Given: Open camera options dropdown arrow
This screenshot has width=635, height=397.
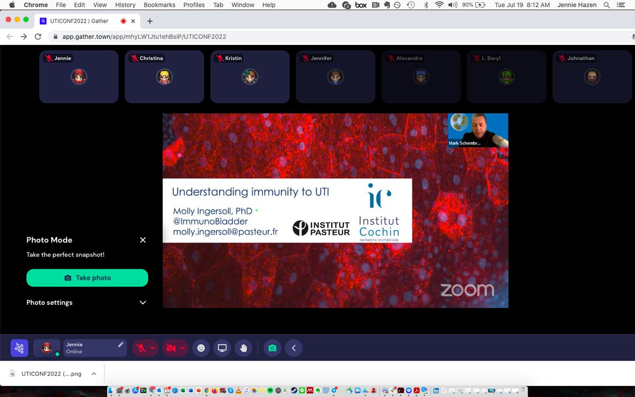Looking at the screenshot, I should pyautogui.click(x=183, y=348).
